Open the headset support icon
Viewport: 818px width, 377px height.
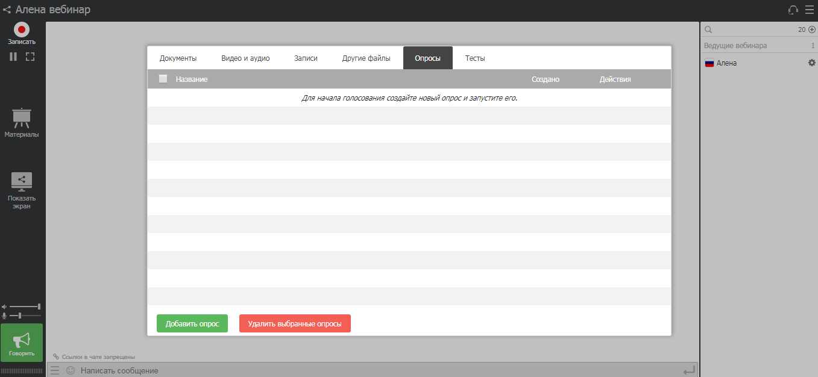pyautogui.click(x=793, y=10)
